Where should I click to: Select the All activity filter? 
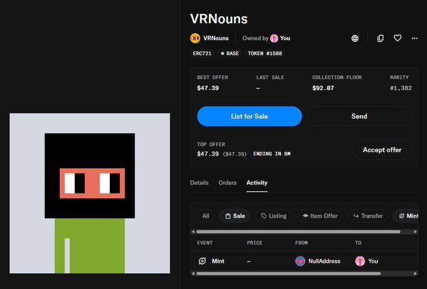click(x=206, y=216)
